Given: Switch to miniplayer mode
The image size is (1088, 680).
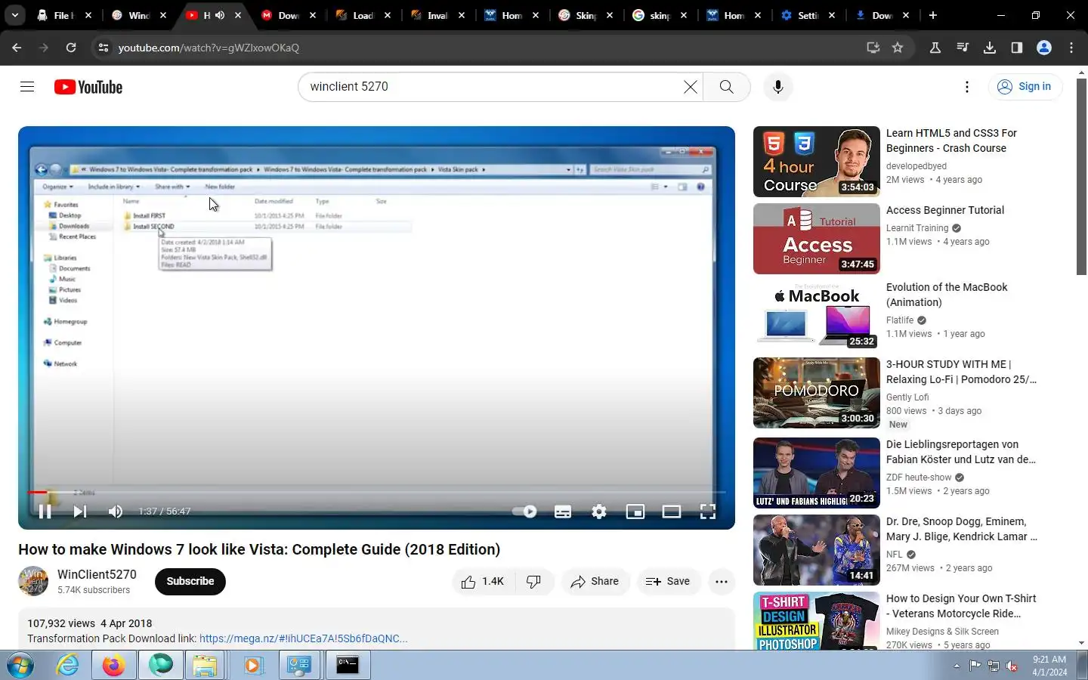Looking at the screenshot, I should 635,512.
